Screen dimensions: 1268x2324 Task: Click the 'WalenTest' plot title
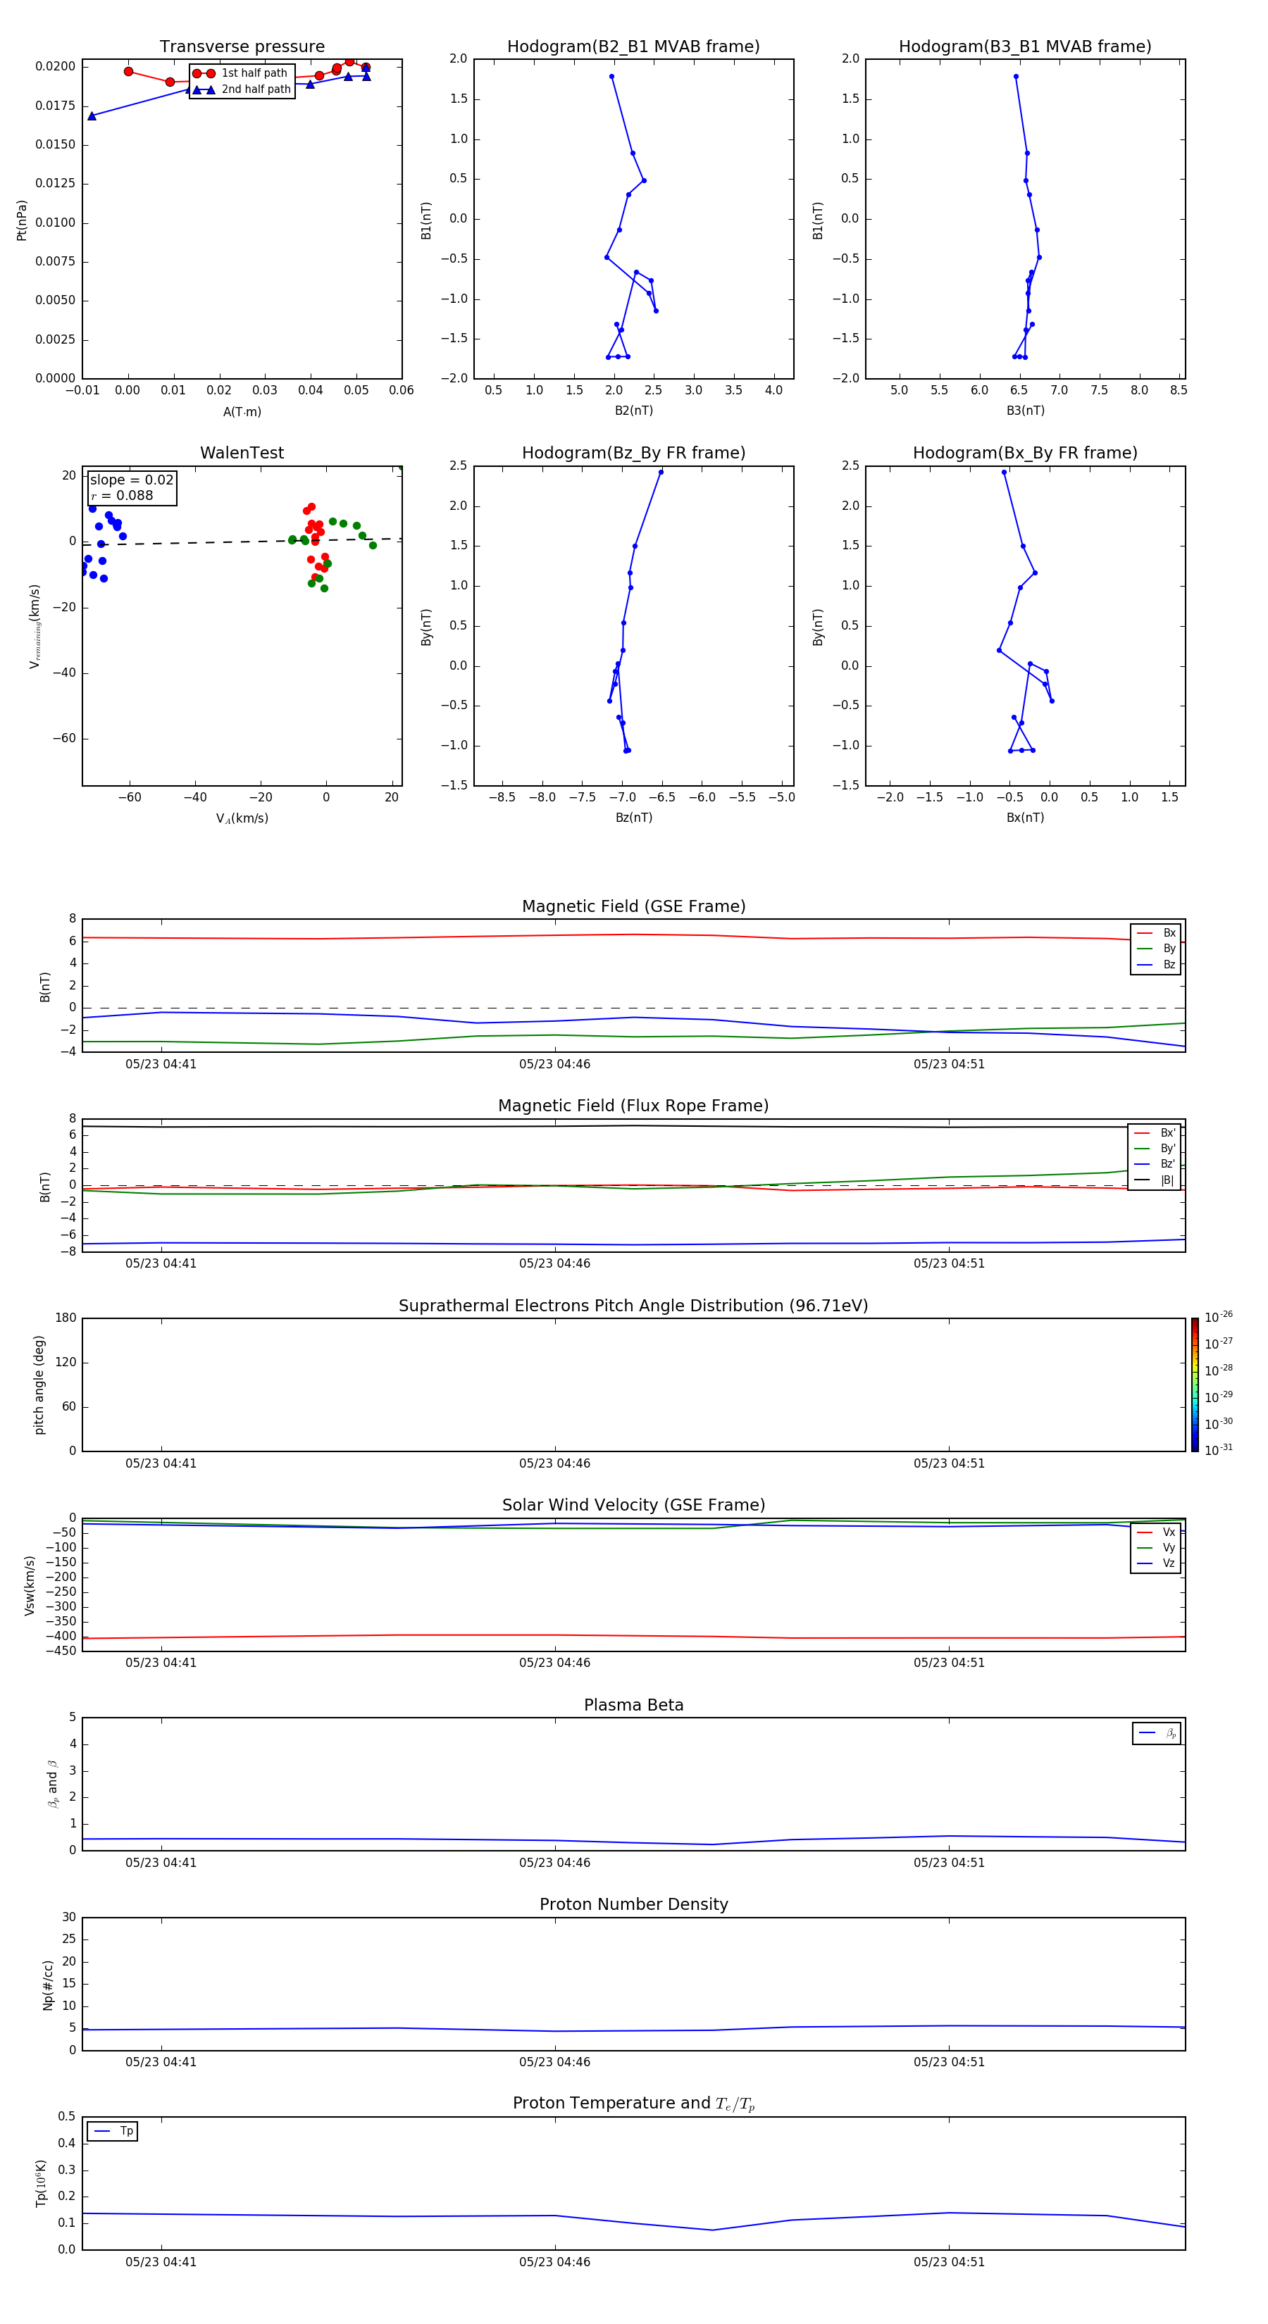(242, 453)
